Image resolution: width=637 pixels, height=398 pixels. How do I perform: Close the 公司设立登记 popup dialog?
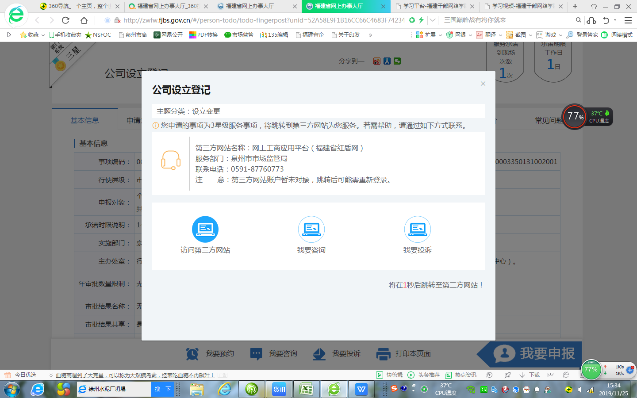(483, 84)
